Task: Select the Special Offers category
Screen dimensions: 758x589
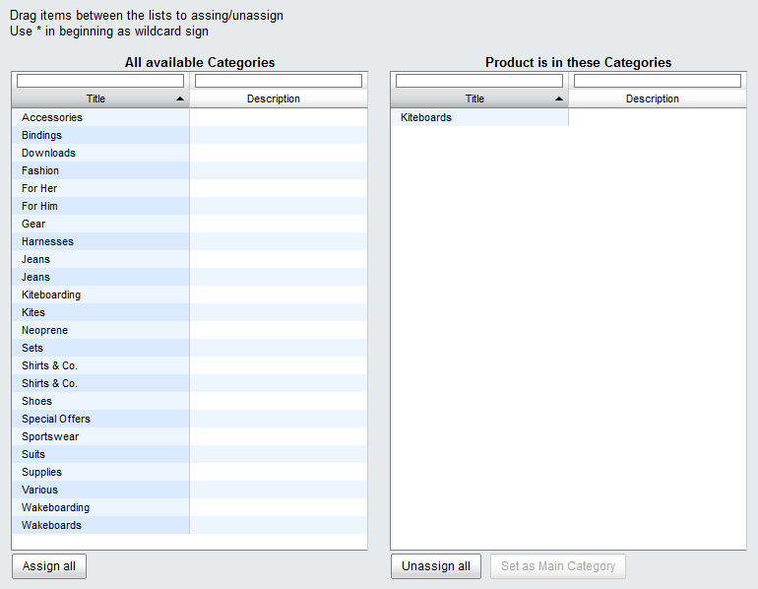Action: click(189, 419)
